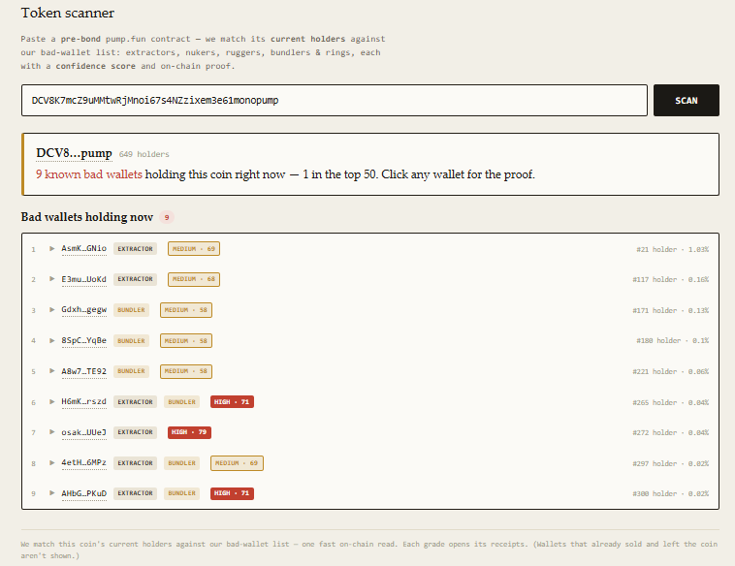Screen dimensions: 735x566
Task: Click 'Token scanner' page title
Action: tap(68, 13)
